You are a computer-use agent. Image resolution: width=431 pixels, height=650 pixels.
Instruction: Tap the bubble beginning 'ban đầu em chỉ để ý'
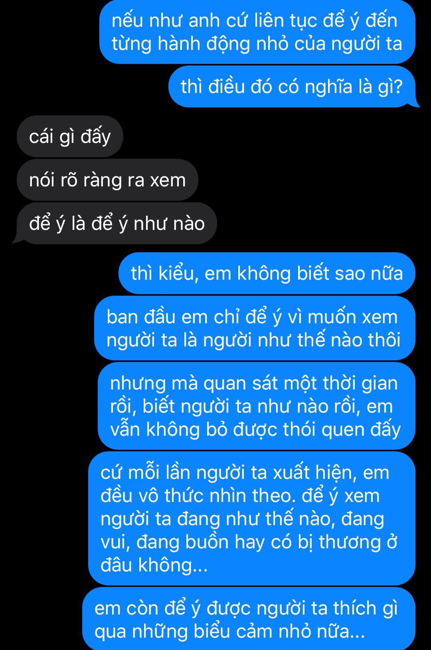[255, 328]
